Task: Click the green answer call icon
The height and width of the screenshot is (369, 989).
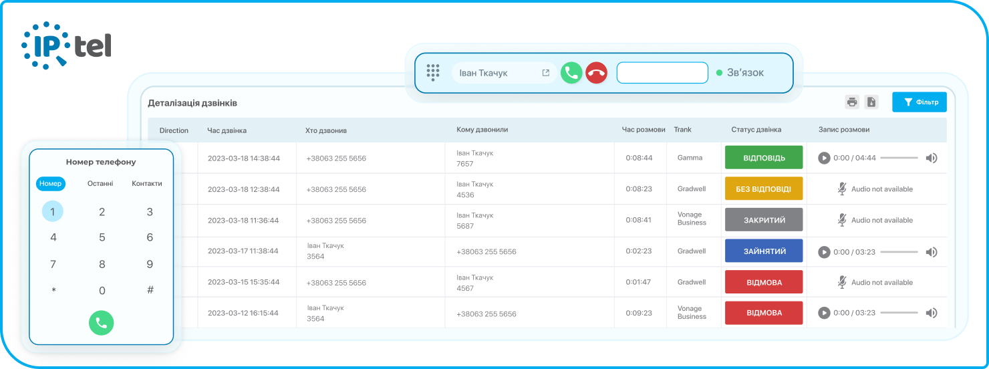Action: coord(571,73)
